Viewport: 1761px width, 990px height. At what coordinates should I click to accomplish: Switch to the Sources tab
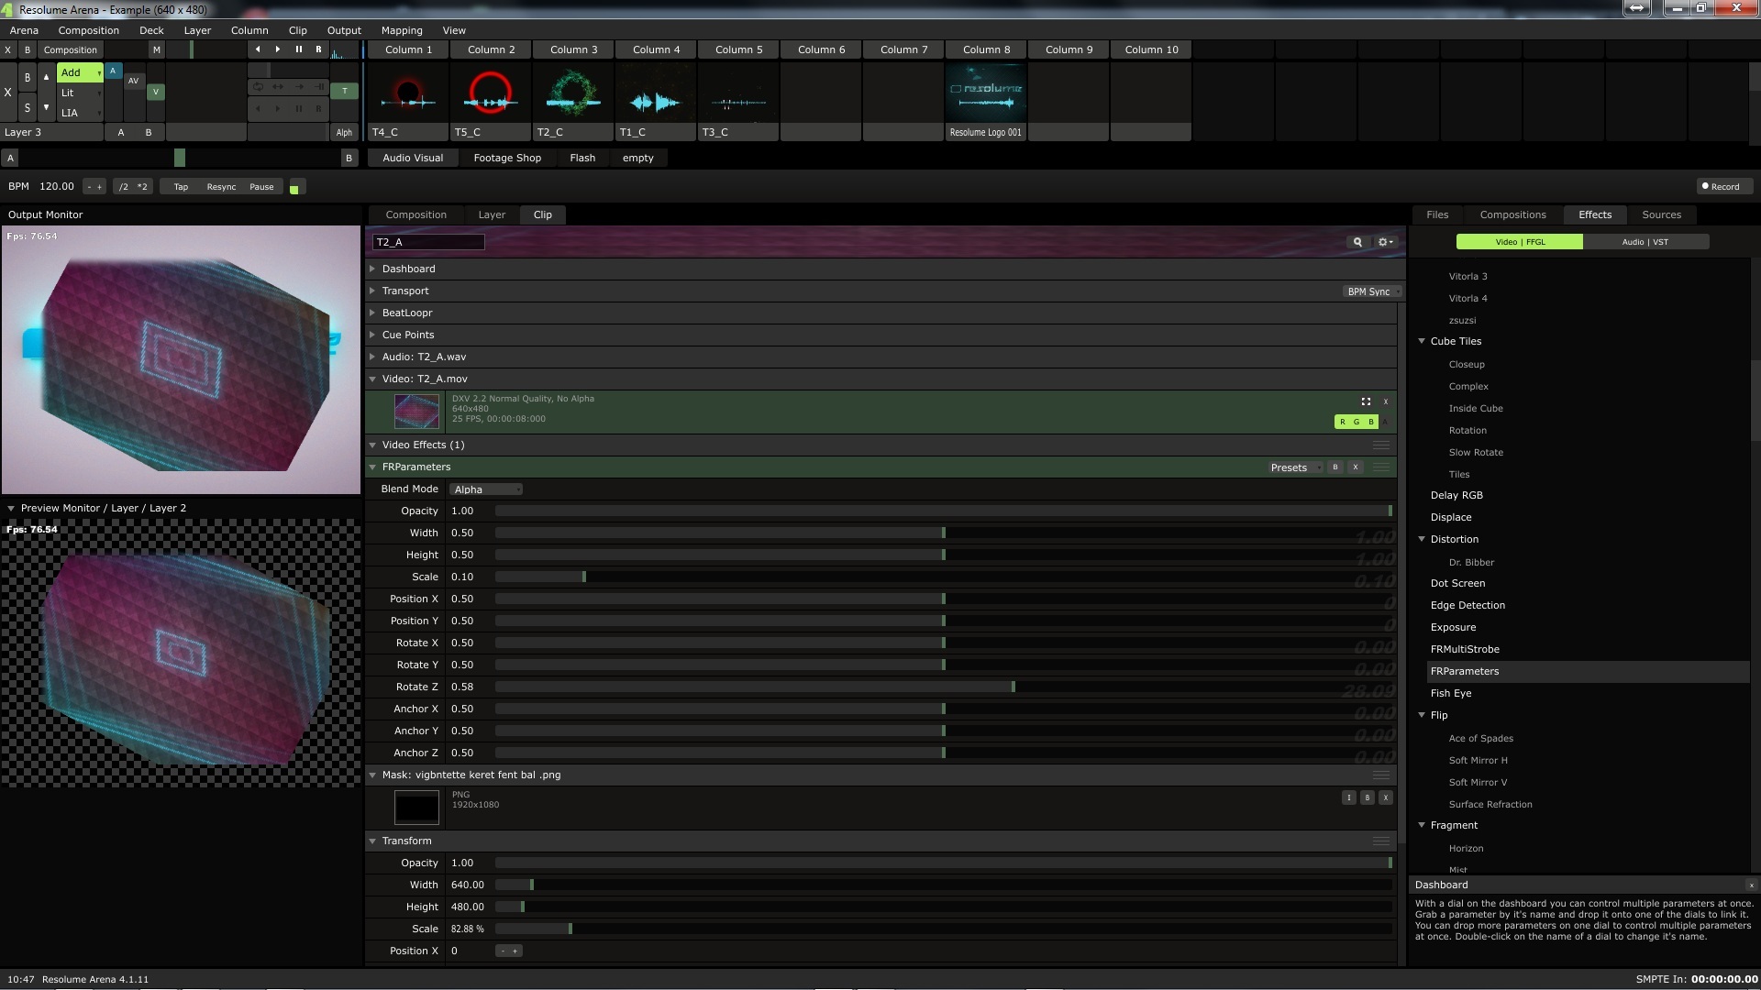1661,214
